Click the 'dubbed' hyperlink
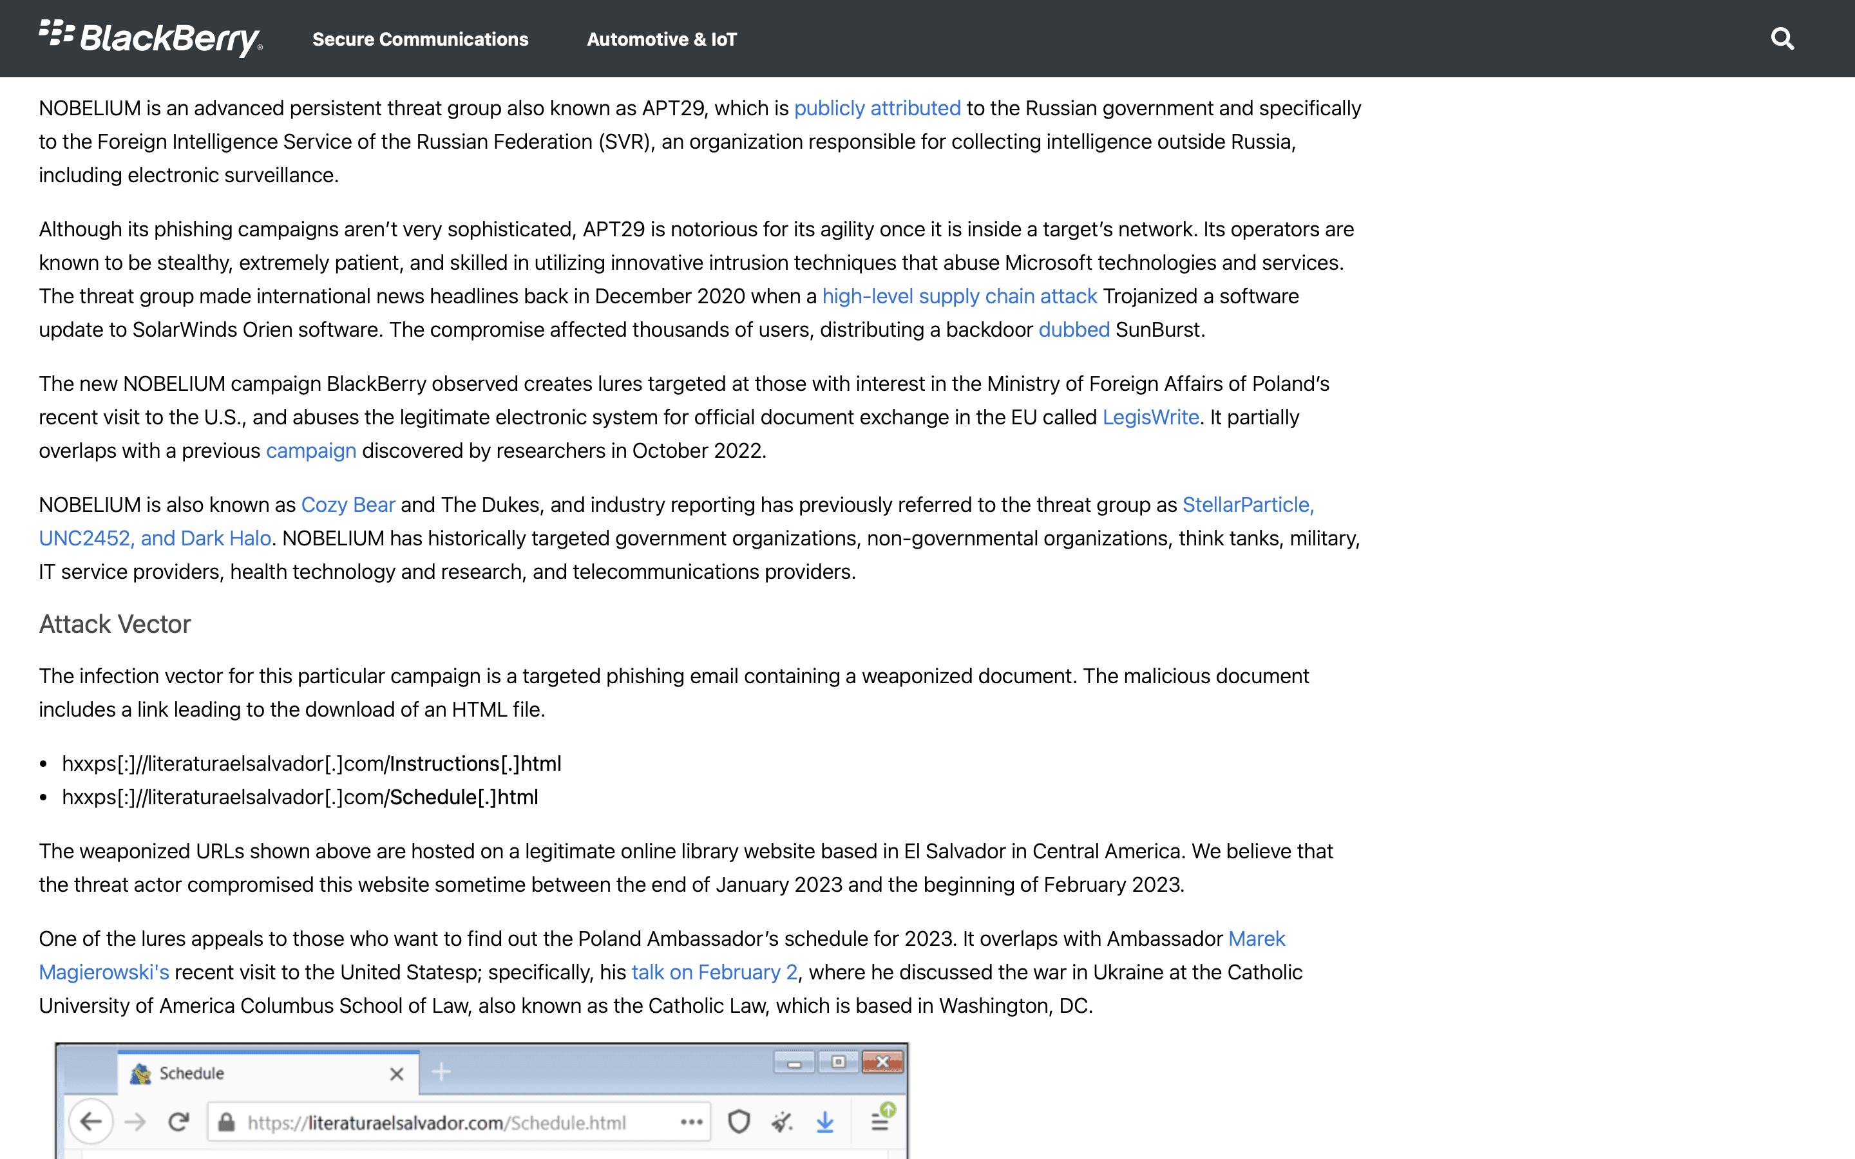Viewport: 1855px width, 1159px height. tap(1074, 330)
